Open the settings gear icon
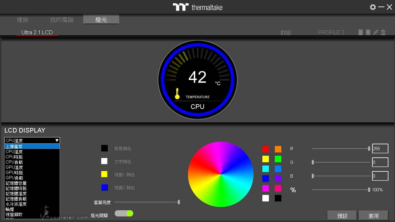The height and width of the screenshot is (222, 395). pyautogui.click(x=373, y=7)
